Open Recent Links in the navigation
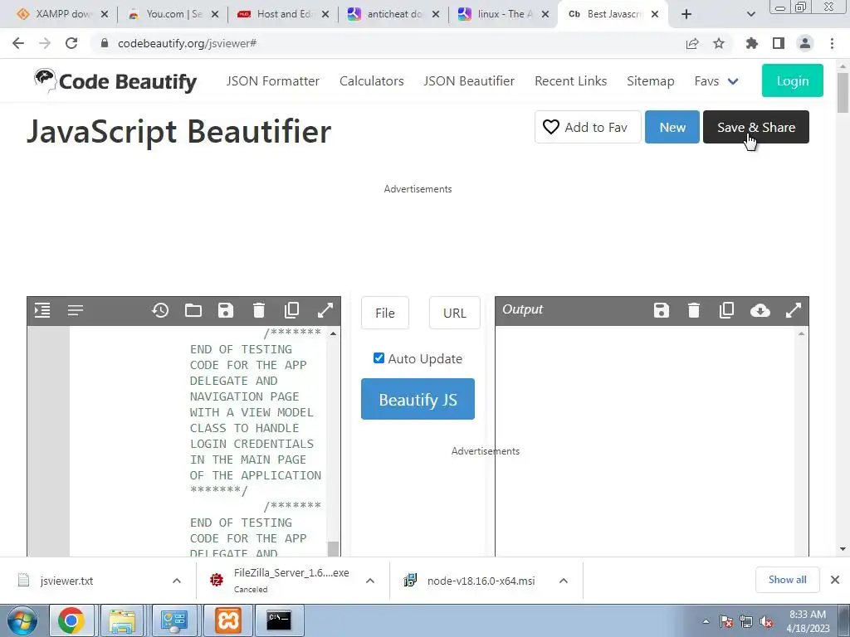This screenshot has width=850, height=637. tap(571, 81)
